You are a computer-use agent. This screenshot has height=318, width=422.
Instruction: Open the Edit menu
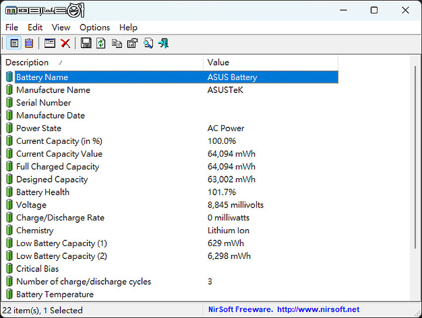point(35,27)
